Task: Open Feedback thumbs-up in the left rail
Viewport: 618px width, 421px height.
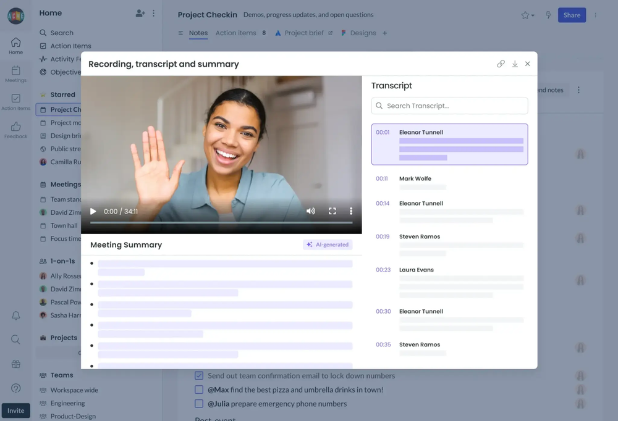Action: coord(16,130)
